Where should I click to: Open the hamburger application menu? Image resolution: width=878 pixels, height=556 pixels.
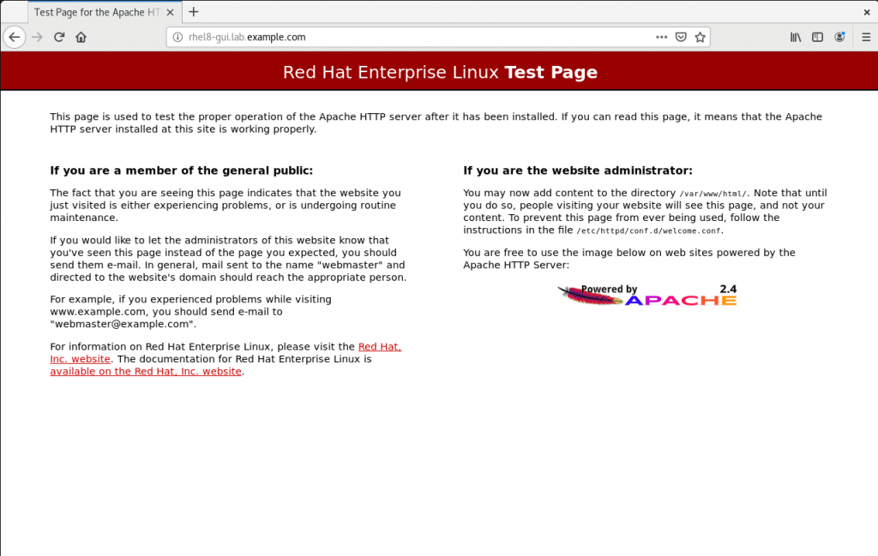pyautogui.click(x=866, y=38)
